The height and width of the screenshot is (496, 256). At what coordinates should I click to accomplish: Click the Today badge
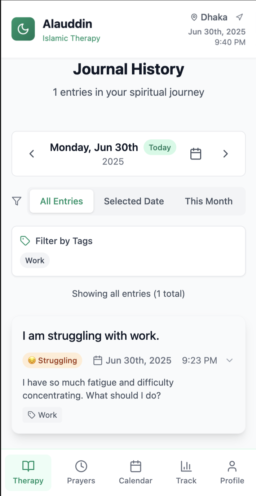[160, 147]
